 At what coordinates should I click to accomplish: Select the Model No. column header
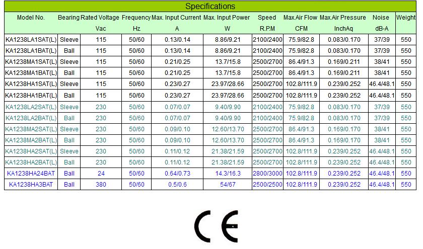coord(31,17)
